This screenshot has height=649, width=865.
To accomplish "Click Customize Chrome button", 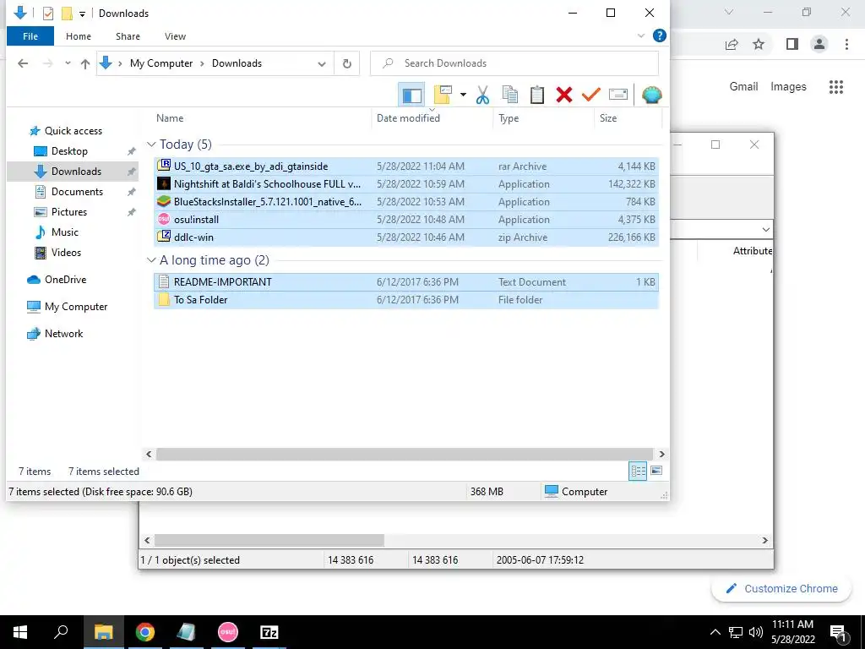I will click(781, 589).
